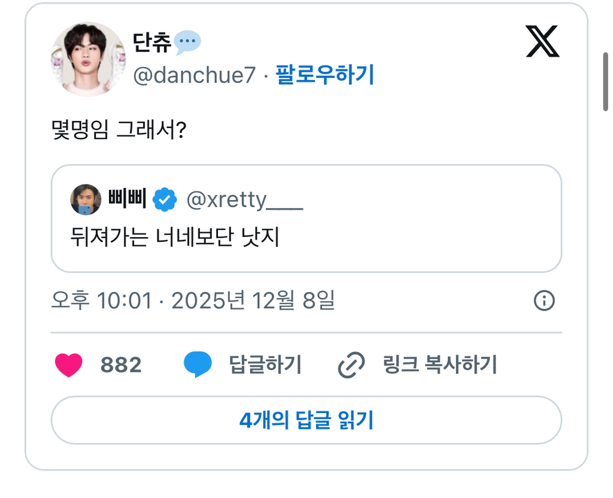Click the 답글하기 reply label
This screenshot has height=498, width=613.
265,365
